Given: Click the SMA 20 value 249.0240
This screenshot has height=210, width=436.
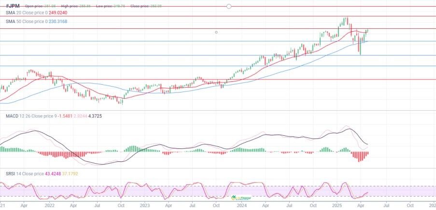Looking at the screenshot, I should [58, 13].
